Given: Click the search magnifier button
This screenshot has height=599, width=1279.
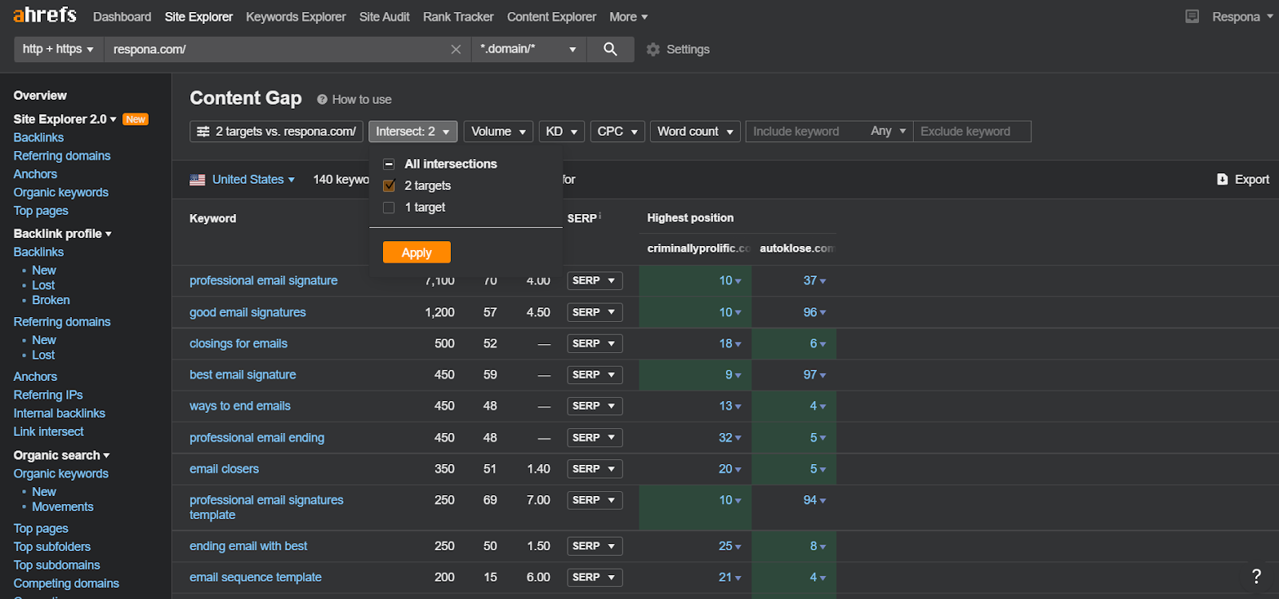Looking at the screenshot, I should (x=610, y=50).
